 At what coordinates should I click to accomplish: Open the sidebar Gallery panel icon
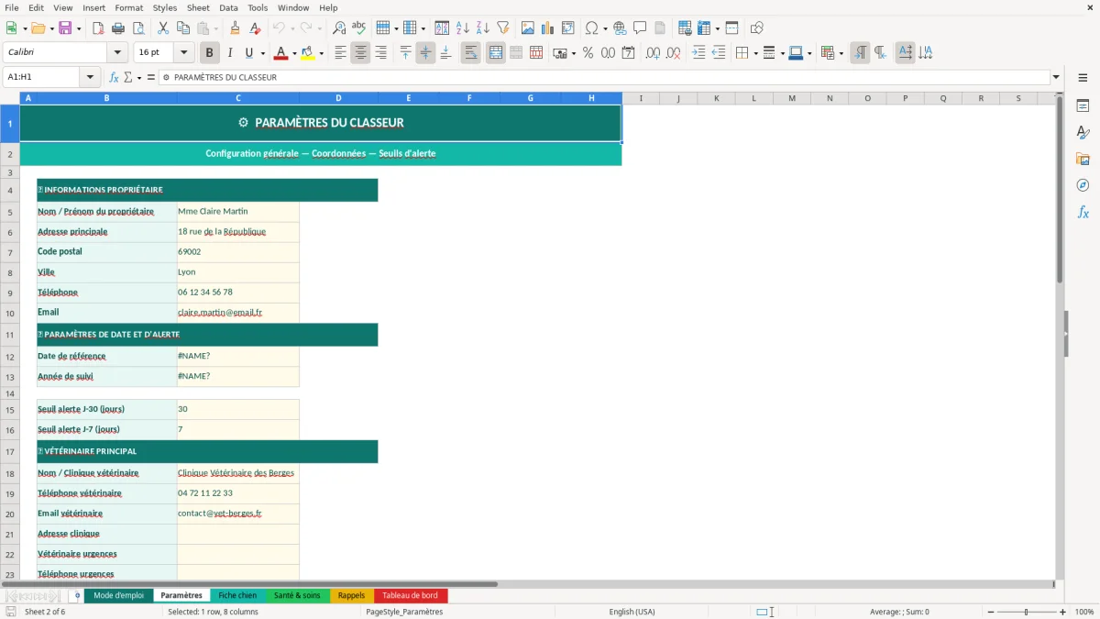[x=1083, y=159]
